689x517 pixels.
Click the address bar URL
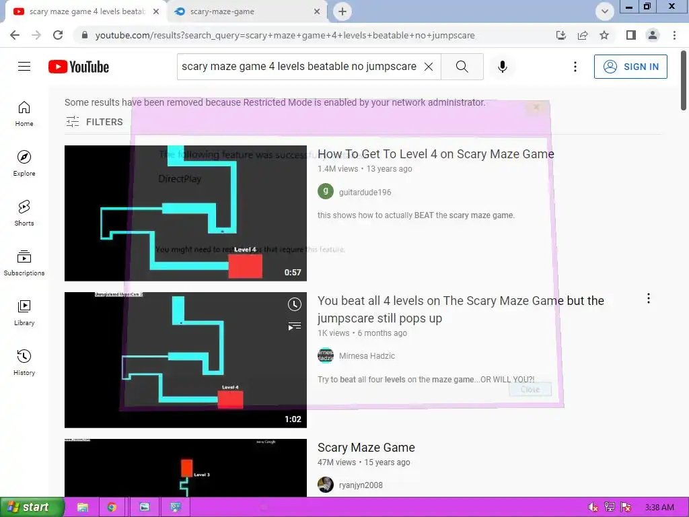click(285, 35)
